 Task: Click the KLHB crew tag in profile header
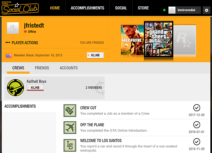(x=95, y=55)
